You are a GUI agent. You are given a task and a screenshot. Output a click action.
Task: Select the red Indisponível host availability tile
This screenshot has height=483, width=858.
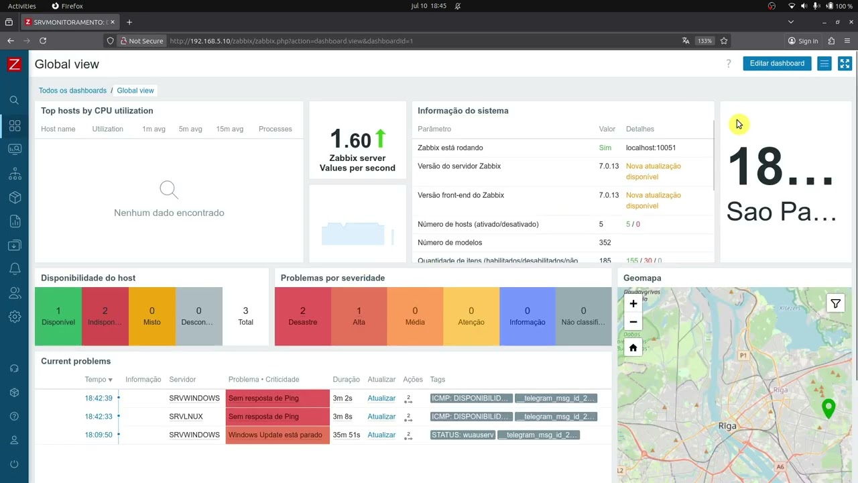click(x=105, y=317)
